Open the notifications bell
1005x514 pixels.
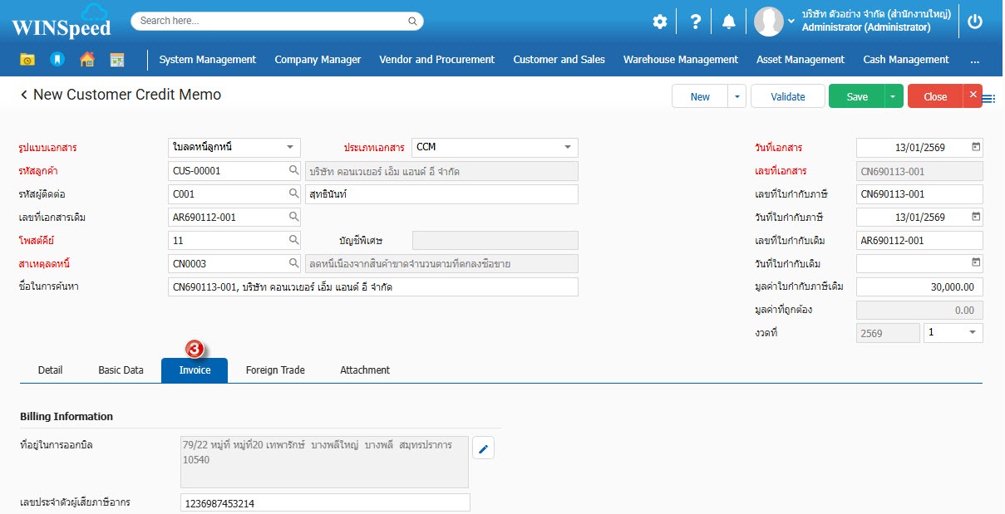[x=729, y=22]
